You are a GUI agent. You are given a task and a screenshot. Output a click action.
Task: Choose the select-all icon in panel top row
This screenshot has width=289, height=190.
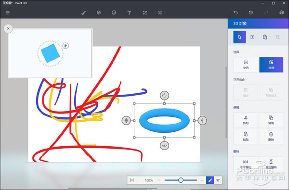(x=252, y=37)
